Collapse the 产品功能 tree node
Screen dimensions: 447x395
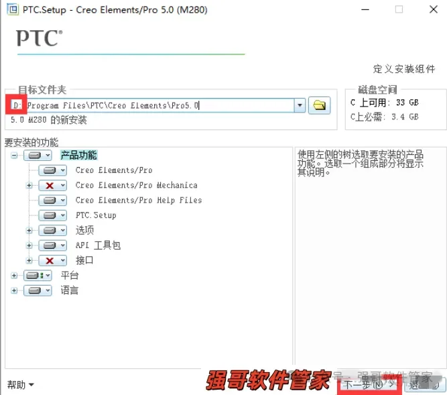point(14,156)
